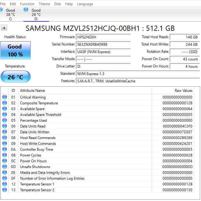The image size is (201, 201).
Task: Click the Raw Values column header
Action: coord(173,91)
